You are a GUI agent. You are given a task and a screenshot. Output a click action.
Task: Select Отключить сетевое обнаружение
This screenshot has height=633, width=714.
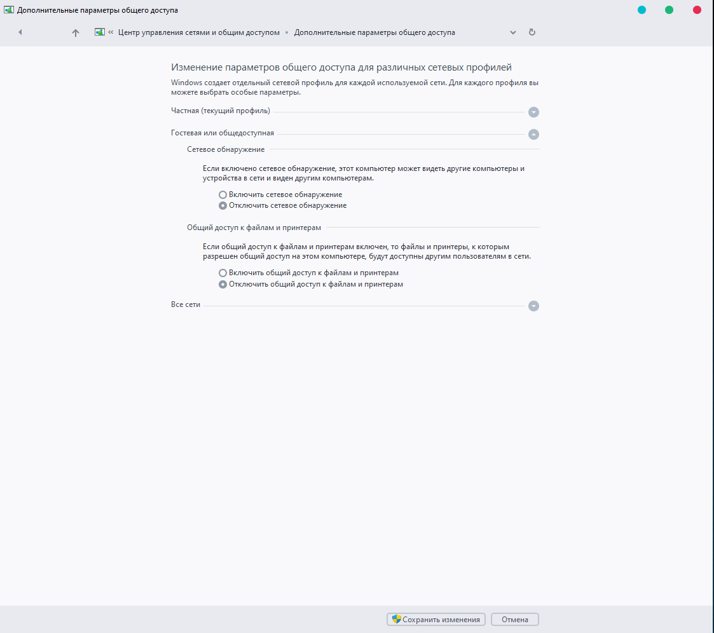click(x=223, y=206)
